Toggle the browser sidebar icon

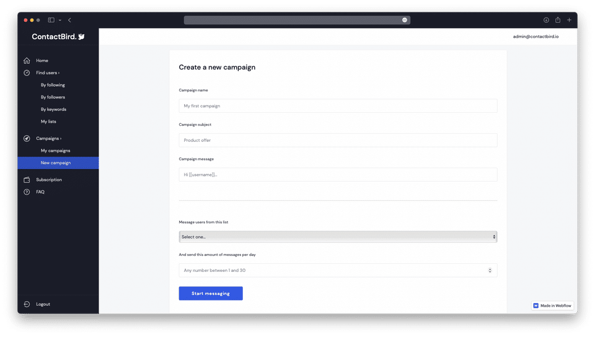pyautogui.click(x=51, y=20)
